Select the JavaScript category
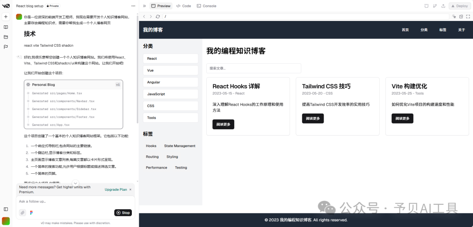Viewport: 473px width, 227px height. click(170, 94)
